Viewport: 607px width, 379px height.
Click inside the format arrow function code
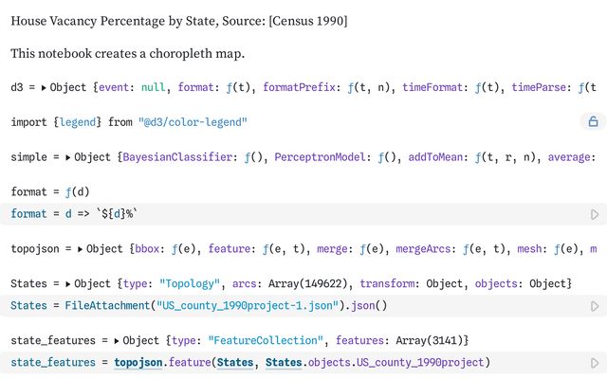pos(104,214)
